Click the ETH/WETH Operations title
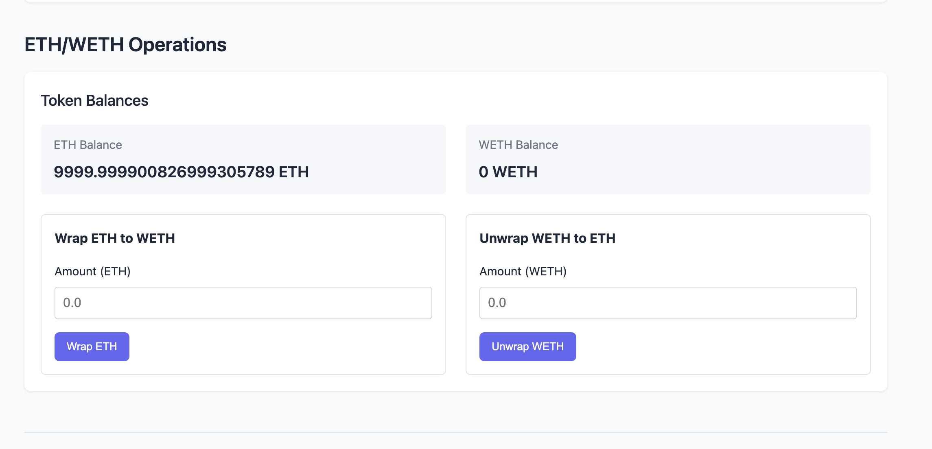932x449 pixels. click(x=125, y=45)
